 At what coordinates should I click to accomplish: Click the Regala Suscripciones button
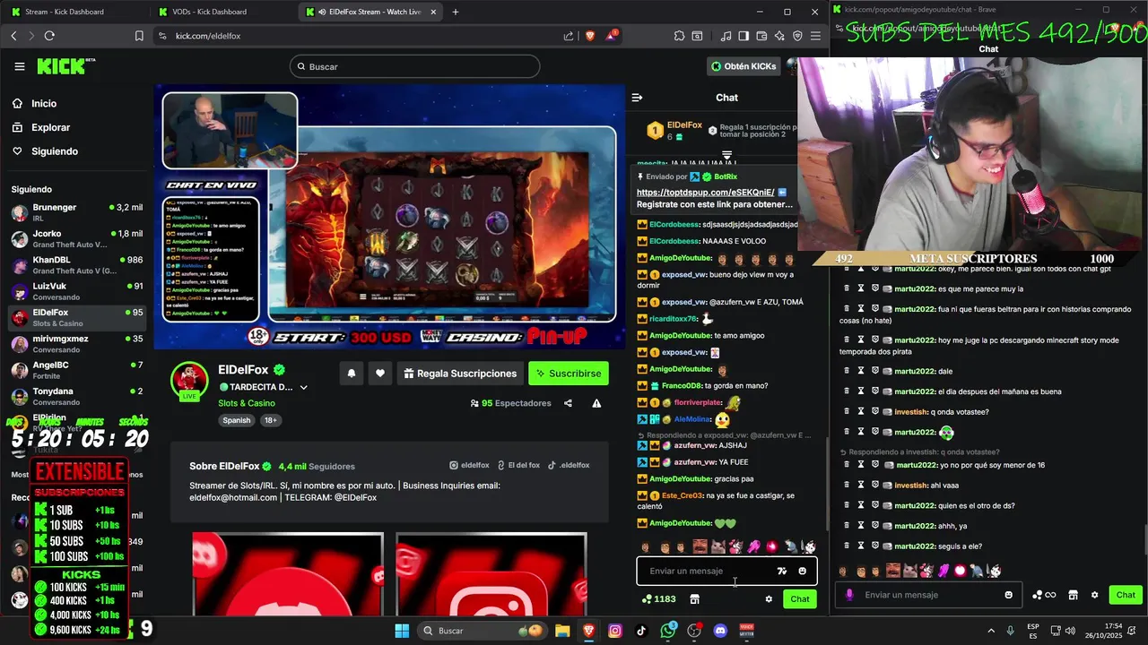(459, 374)
